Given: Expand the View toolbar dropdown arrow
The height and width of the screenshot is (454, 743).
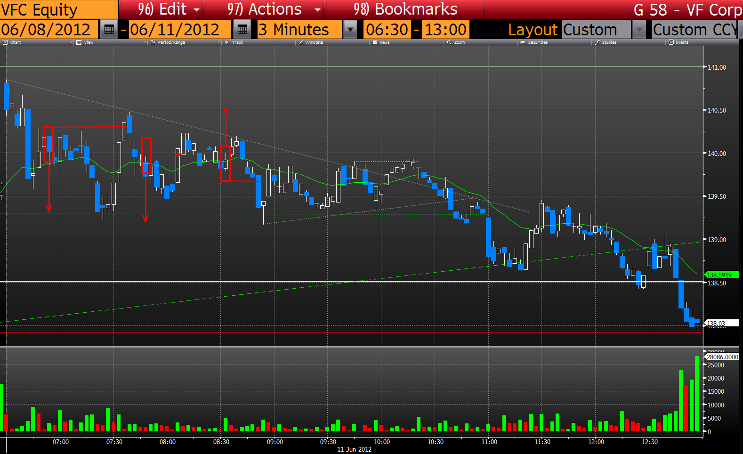Looking at the screenshot, I should click(x=145, y=42).
